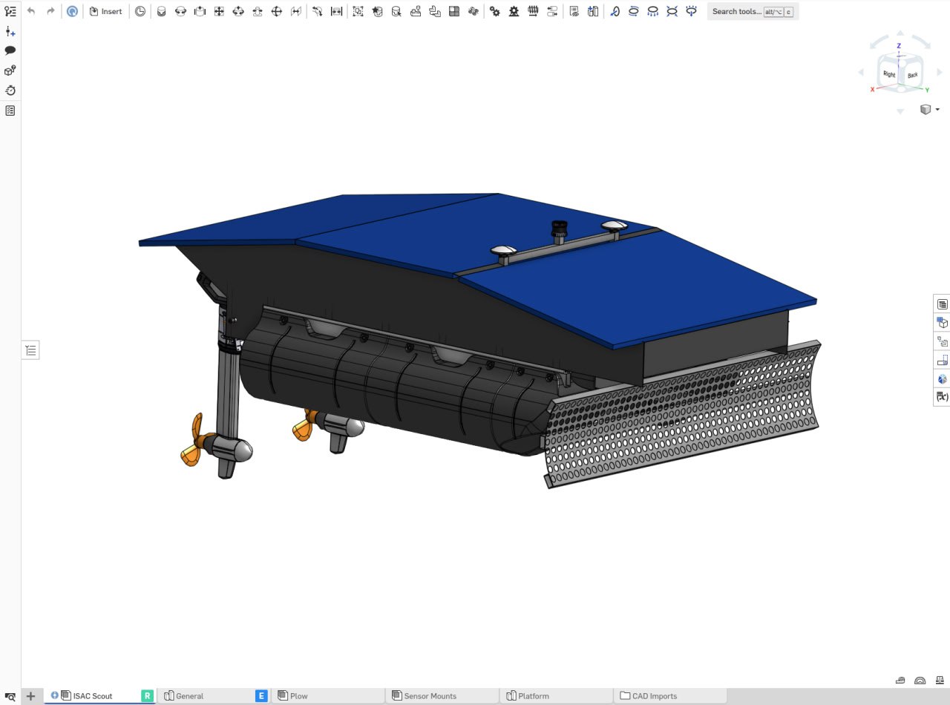Select the Width mate tool
Image resolution: width=950 pixels, height=705 pixels.
pyautogui.click(x=336, y=11)
